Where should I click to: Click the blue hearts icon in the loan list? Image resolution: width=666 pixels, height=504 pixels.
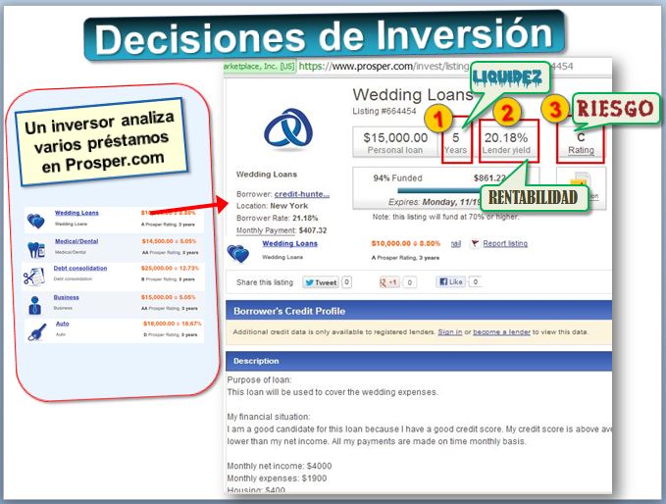pyautogui.click(x=35, y=222)
